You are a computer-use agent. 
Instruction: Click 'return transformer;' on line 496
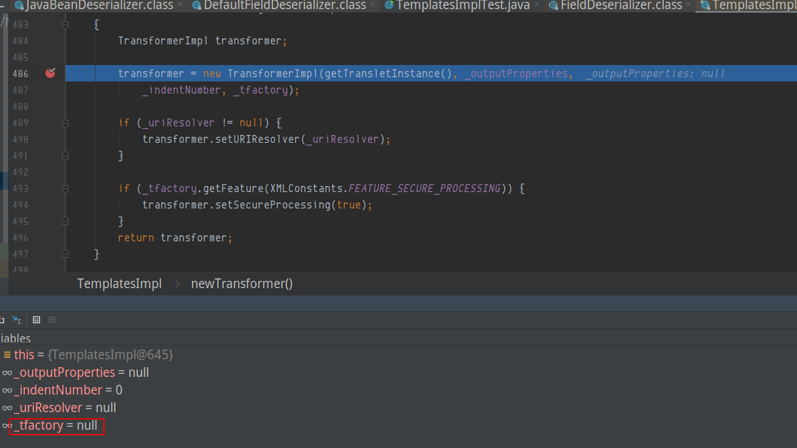click(x=175, y=238)
